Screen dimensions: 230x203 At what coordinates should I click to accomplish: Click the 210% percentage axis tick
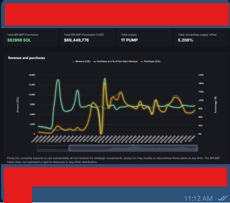201,75
